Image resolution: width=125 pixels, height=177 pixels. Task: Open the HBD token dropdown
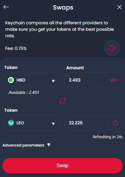(31, 80)
